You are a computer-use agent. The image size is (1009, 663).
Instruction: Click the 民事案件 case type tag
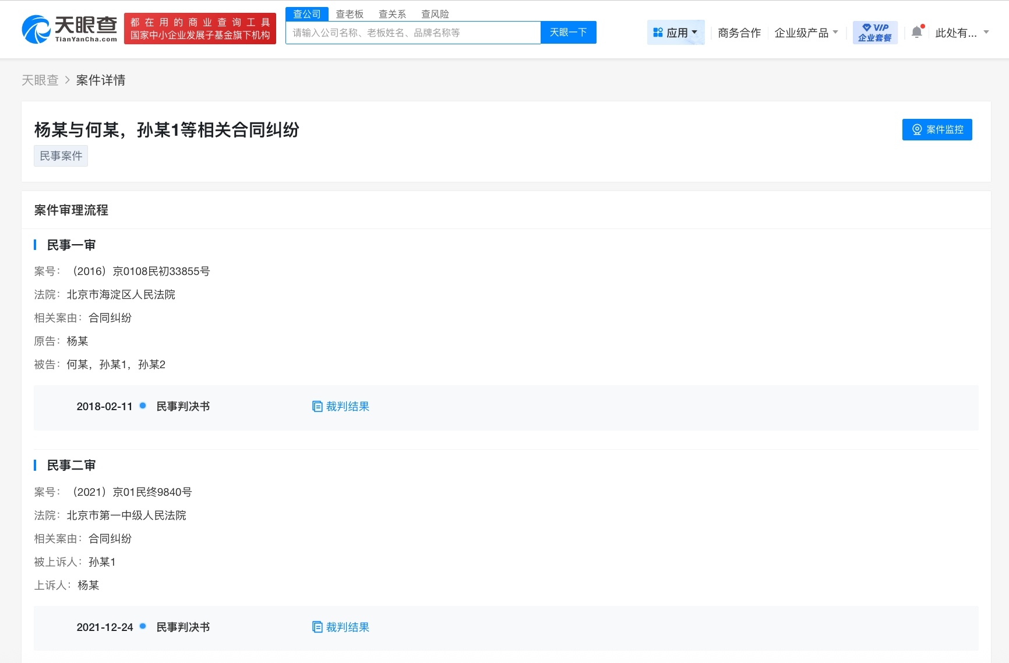pos(61,156)
